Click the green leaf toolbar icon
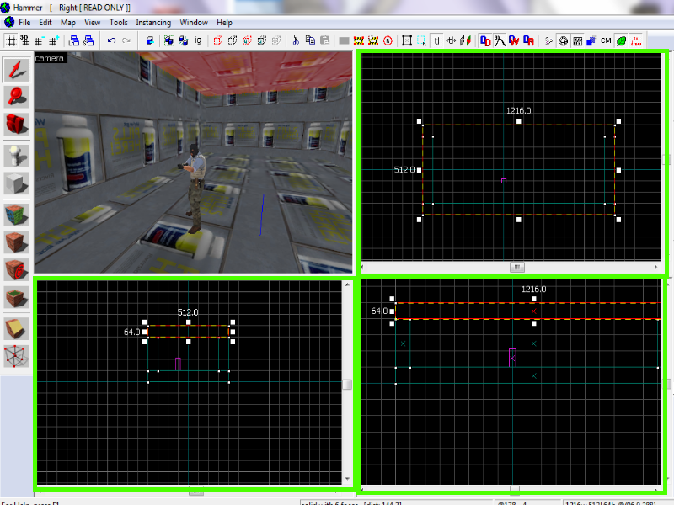 coord(621,40)
